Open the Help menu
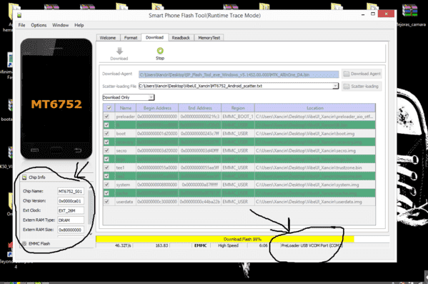The height and width of the screenshot is (284, 428). pyautogui.click(x=79, y=25)
